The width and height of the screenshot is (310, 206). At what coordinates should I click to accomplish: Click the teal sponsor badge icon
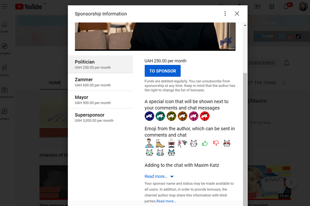(160, 116)
